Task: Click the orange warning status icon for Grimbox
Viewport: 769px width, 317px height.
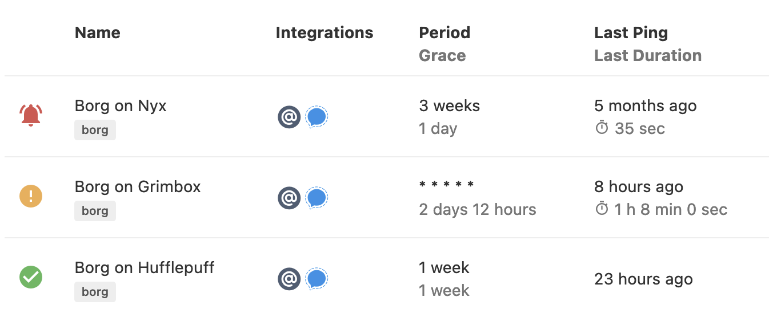Action: tap(31, 197)
